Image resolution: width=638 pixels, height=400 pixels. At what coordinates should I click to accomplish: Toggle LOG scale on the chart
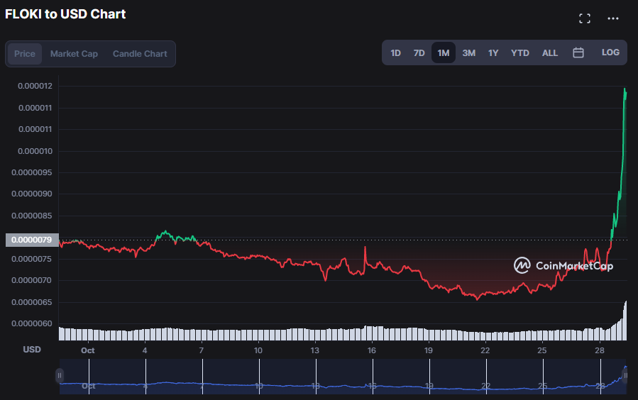pyautogui.click(x=610, y=52)
